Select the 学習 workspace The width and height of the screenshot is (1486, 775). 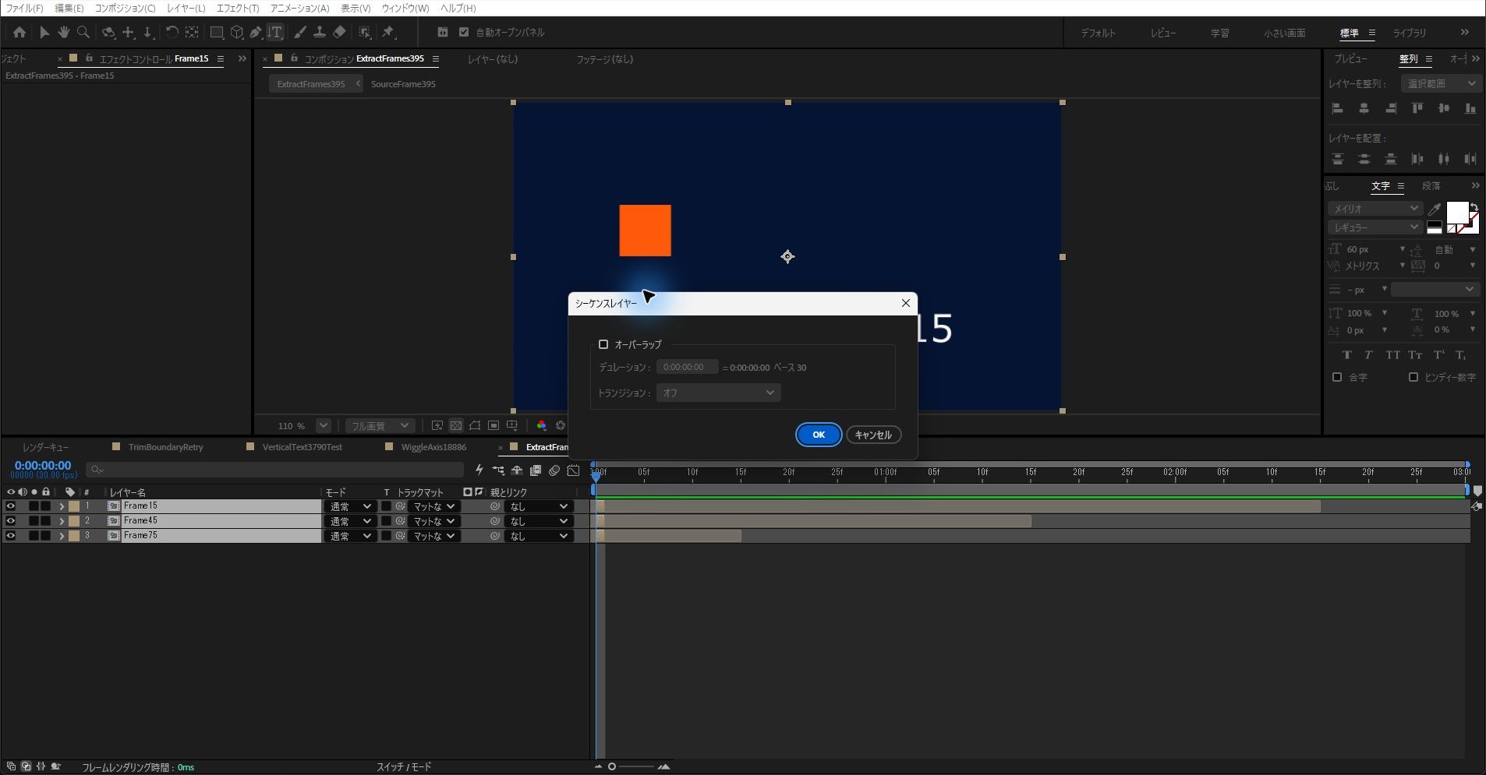(1219, 33)
